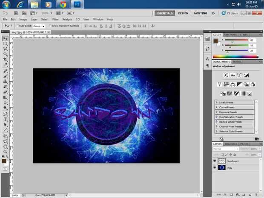264x198 pixels.
Task: Open the layer blend mode dropdown
Action: click(x=226, y=149)
